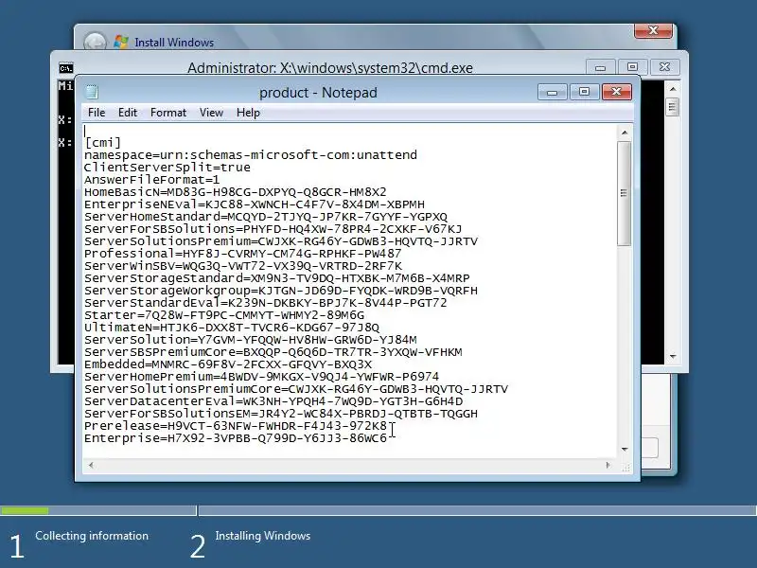
Task: Click the green Collecting information progress bar
Action: point(25,510)
